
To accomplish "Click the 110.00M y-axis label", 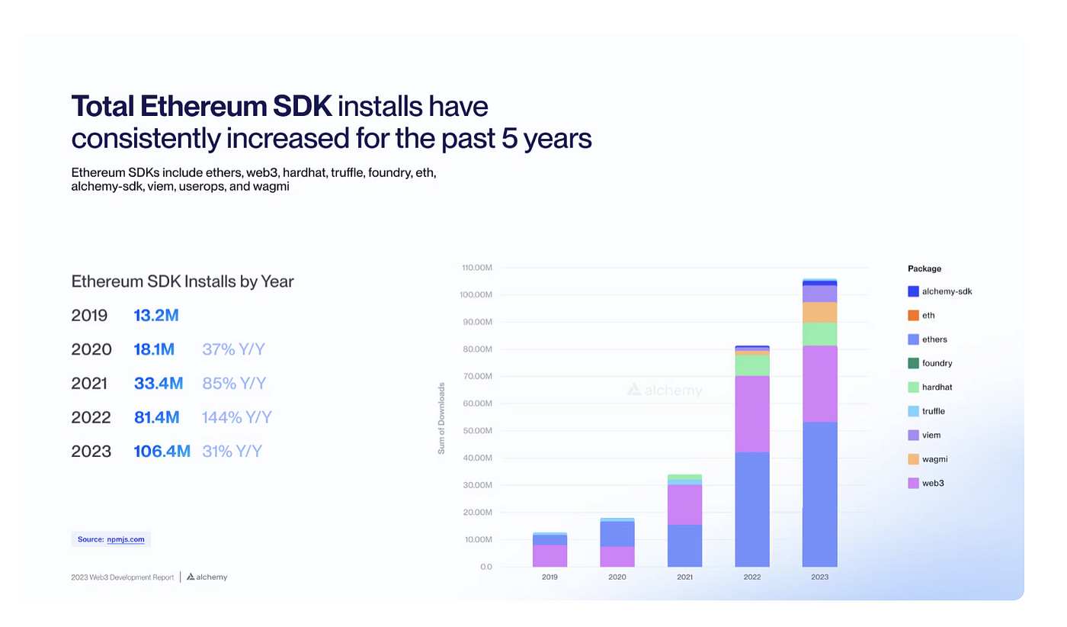I will click(x=477, y=268).
